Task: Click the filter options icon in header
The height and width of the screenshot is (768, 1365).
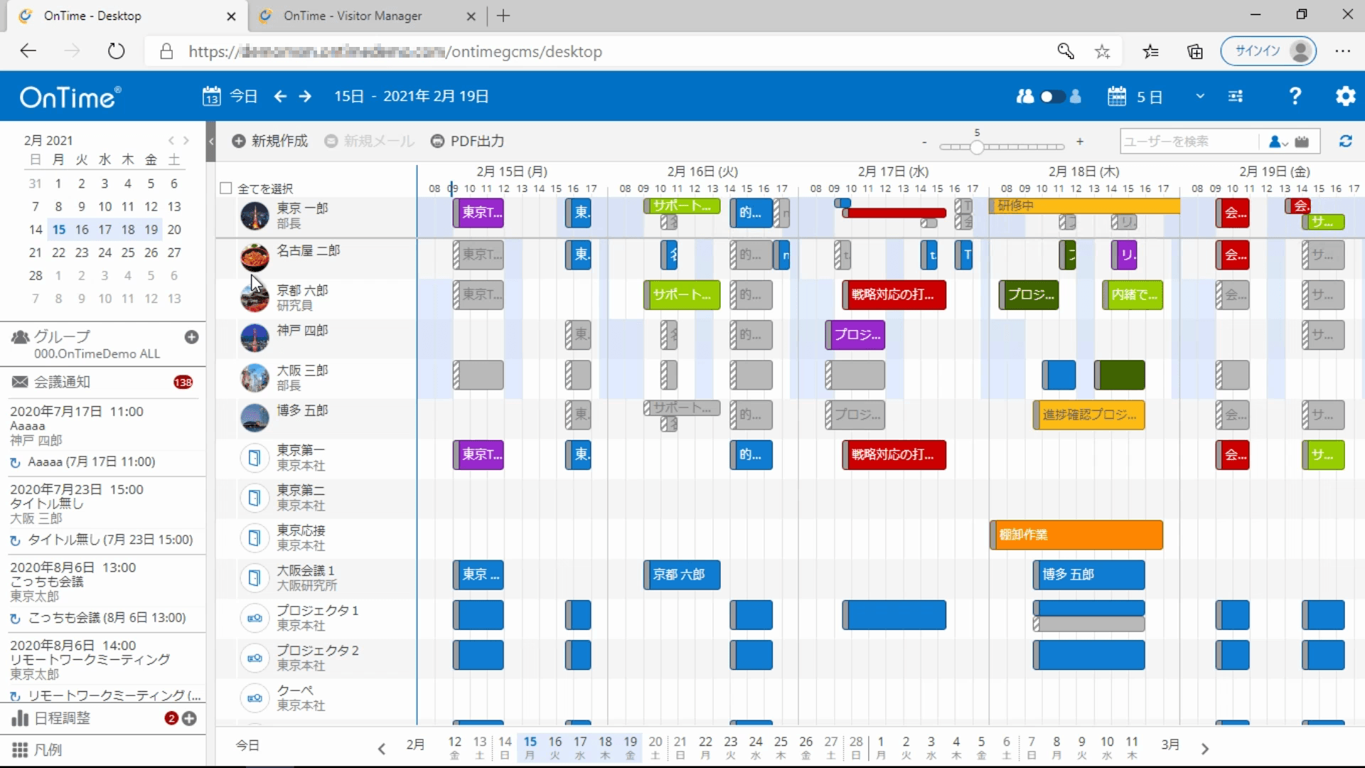Action: point(1236,96)
